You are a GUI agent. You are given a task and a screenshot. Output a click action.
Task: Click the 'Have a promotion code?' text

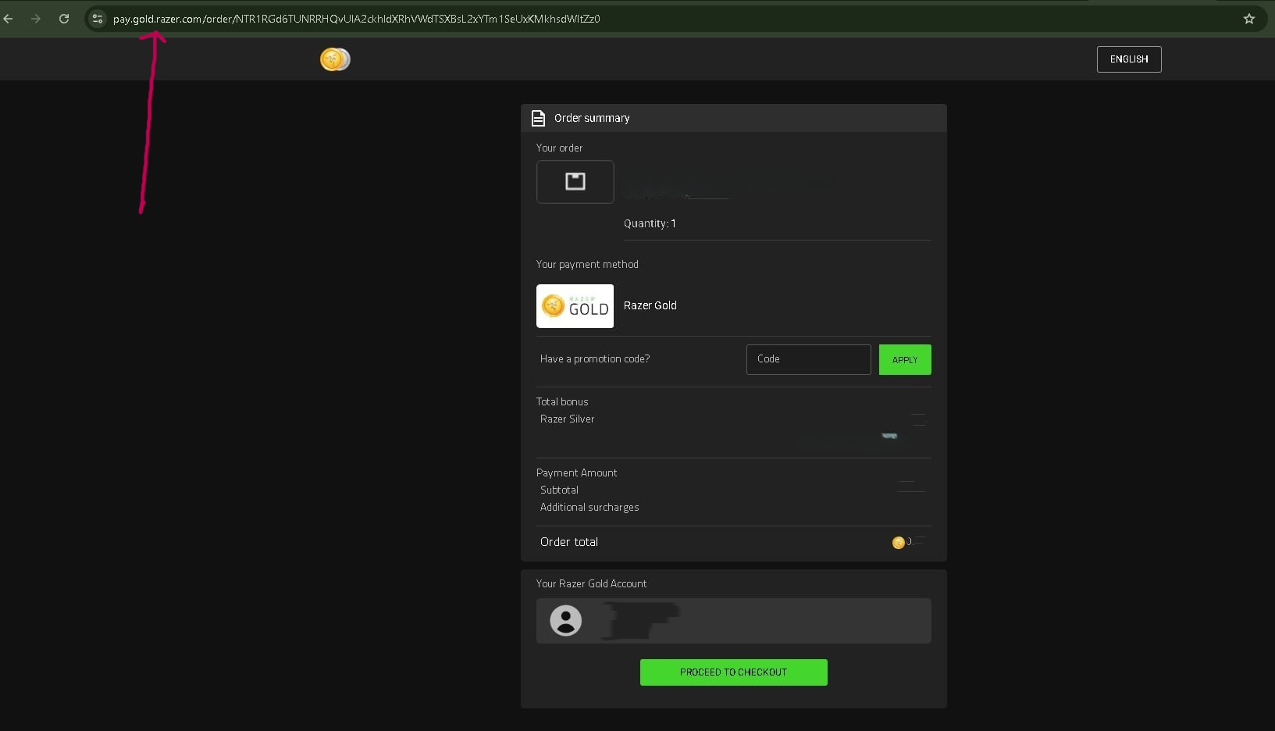[x=595, y=358]
